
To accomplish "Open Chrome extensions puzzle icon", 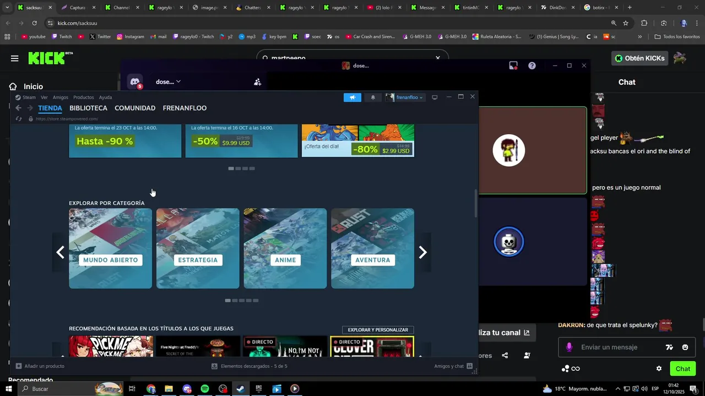I will click(644, 23).
